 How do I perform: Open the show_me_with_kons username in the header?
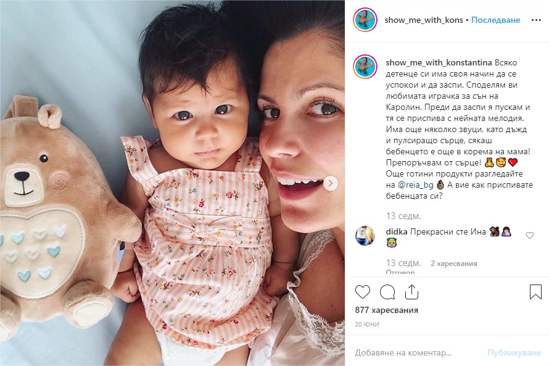(424, 20)
